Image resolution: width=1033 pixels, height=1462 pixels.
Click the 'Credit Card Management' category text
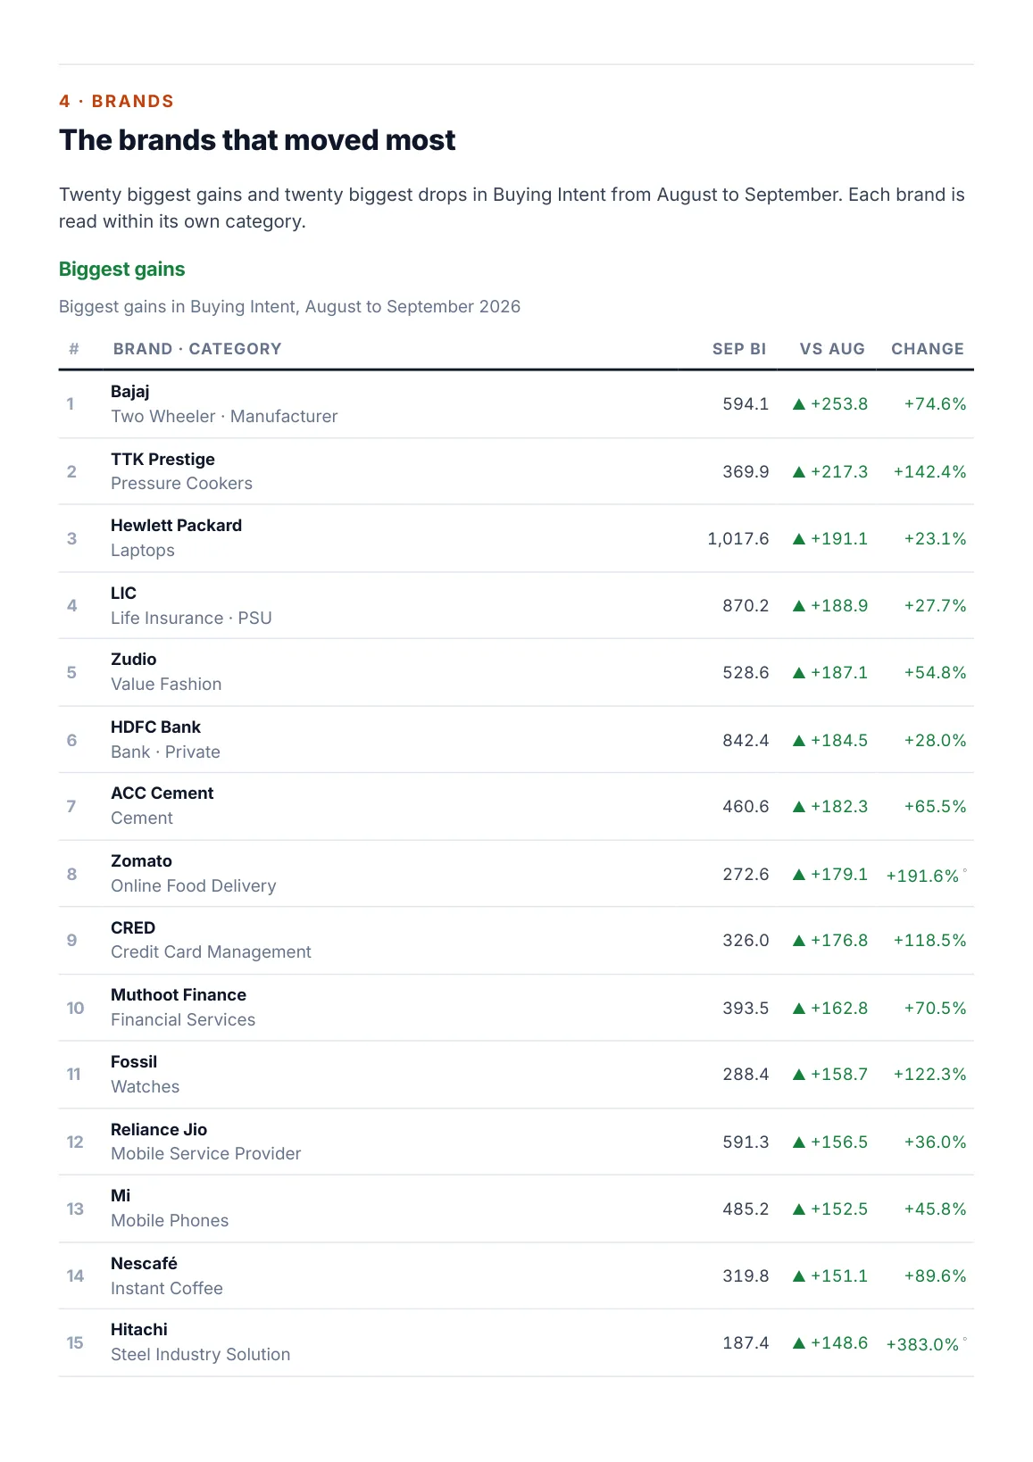[211, 952]
